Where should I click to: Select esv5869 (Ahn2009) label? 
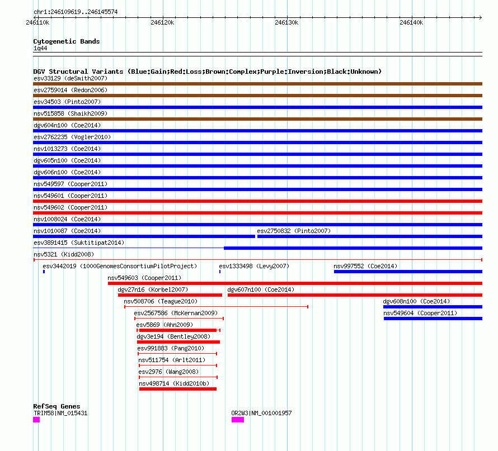tap(165, 325)
